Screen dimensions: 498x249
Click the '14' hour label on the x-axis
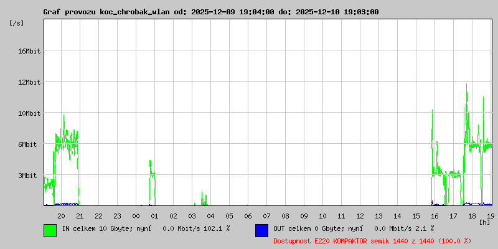click(397, 216)
